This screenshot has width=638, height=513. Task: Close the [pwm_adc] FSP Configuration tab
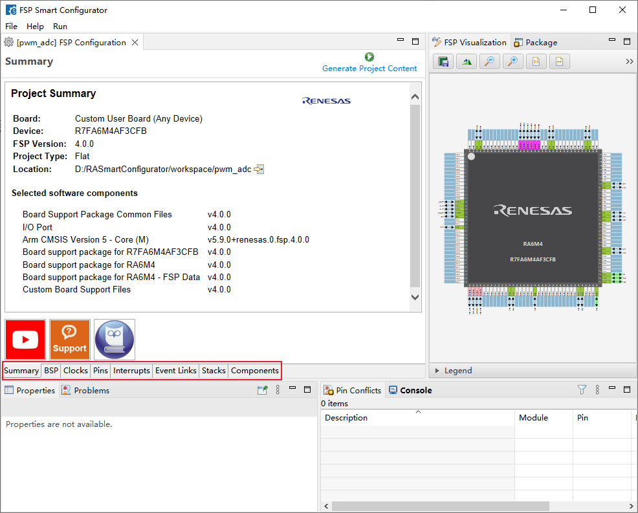(x=135, y=42)
